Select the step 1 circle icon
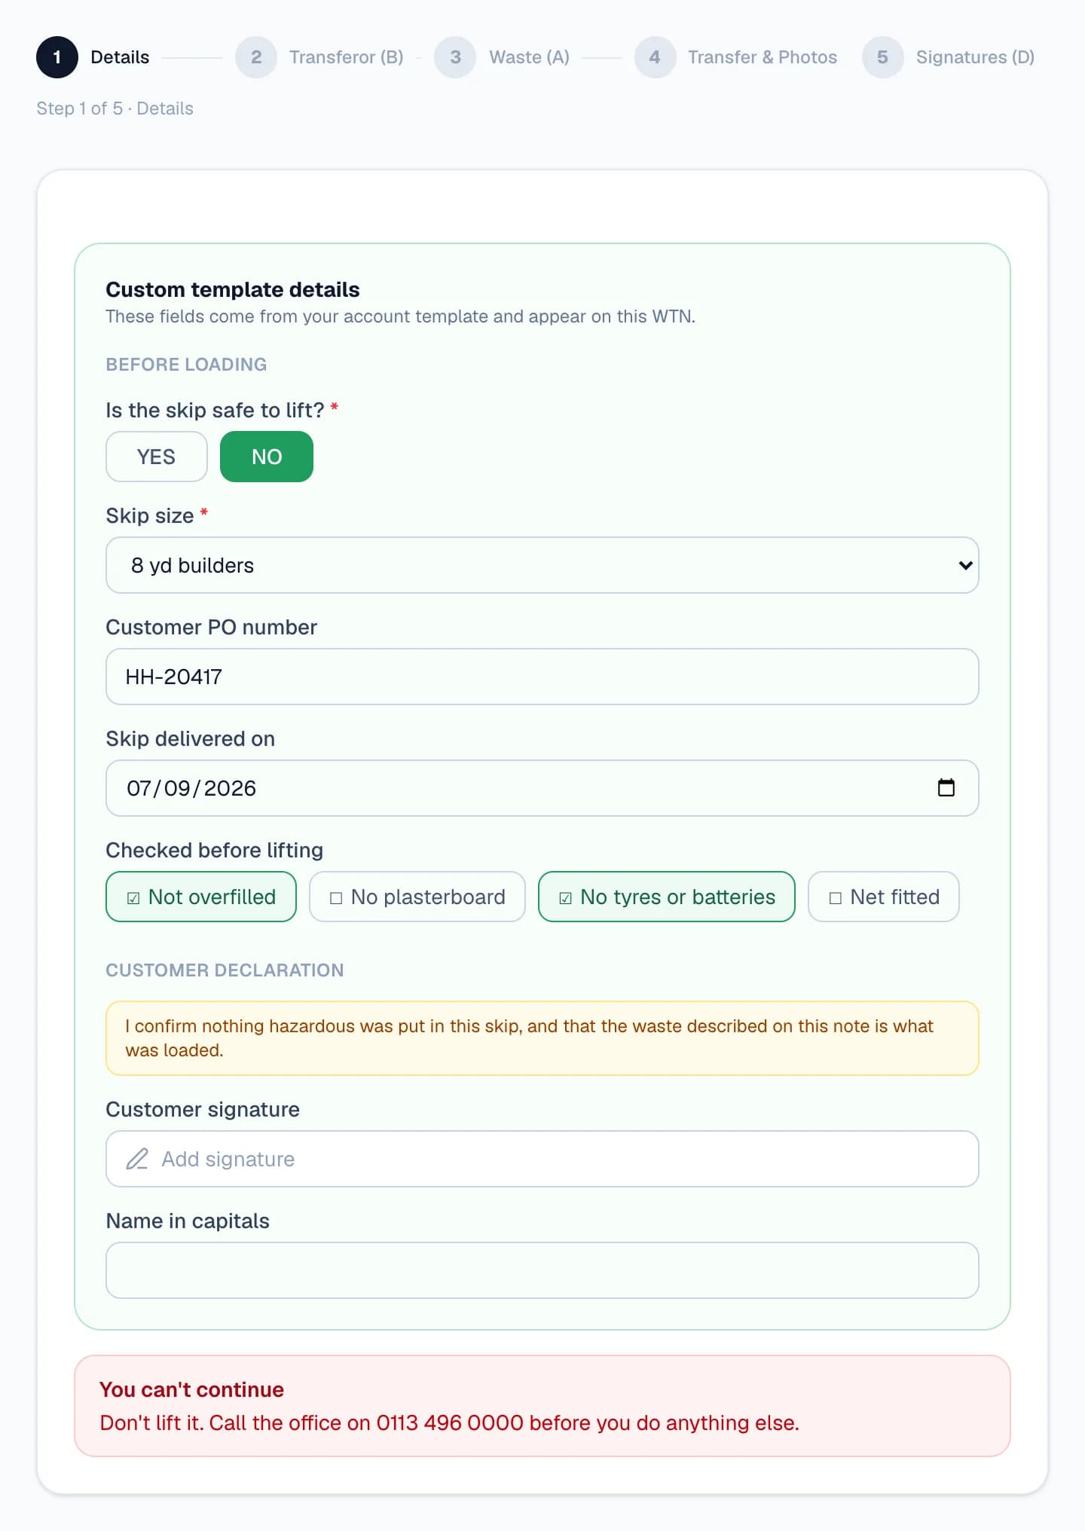Screen dimensions: 1085x1531 pyautogui.click(x=57, y=57)
